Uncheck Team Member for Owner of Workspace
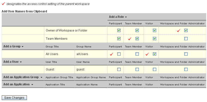This screenshot has width=207, height=102. [x=137, y=31]
